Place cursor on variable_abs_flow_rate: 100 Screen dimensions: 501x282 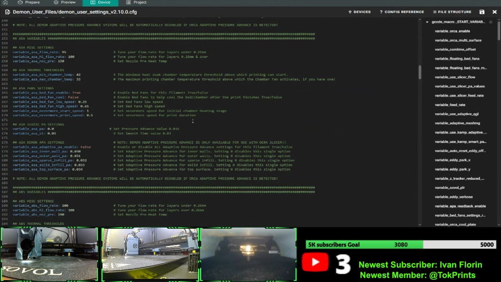(x=40, y=206)
